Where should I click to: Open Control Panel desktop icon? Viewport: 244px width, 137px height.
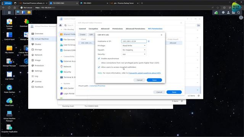tap(9, 36)
